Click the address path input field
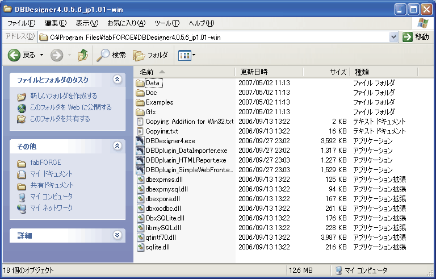The image size is (436, 279). [213, 37]
